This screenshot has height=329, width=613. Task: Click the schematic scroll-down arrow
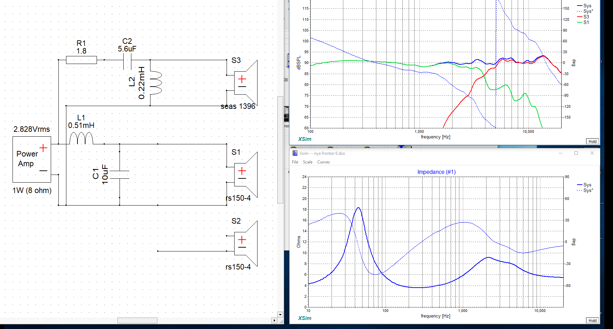click(x=280, y=314)
